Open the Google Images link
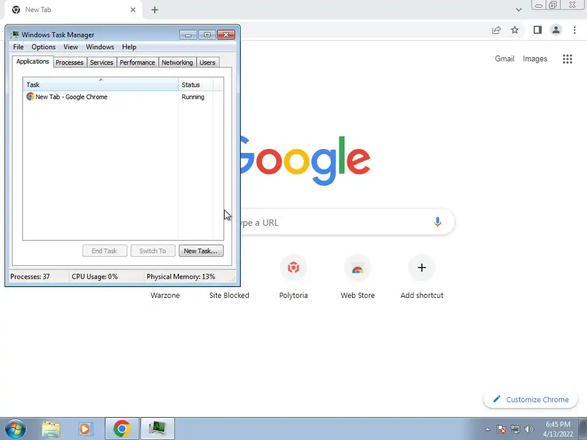 pos(535,59)
